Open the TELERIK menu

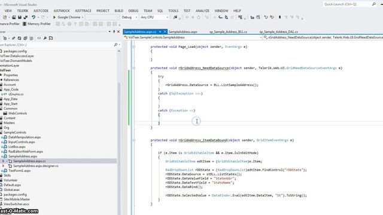click(23, 11)
